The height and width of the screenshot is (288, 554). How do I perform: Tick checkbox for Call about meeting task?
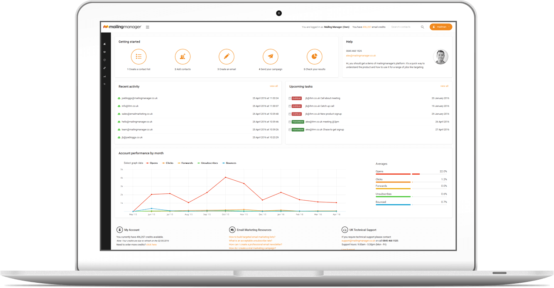coord(290,98)
